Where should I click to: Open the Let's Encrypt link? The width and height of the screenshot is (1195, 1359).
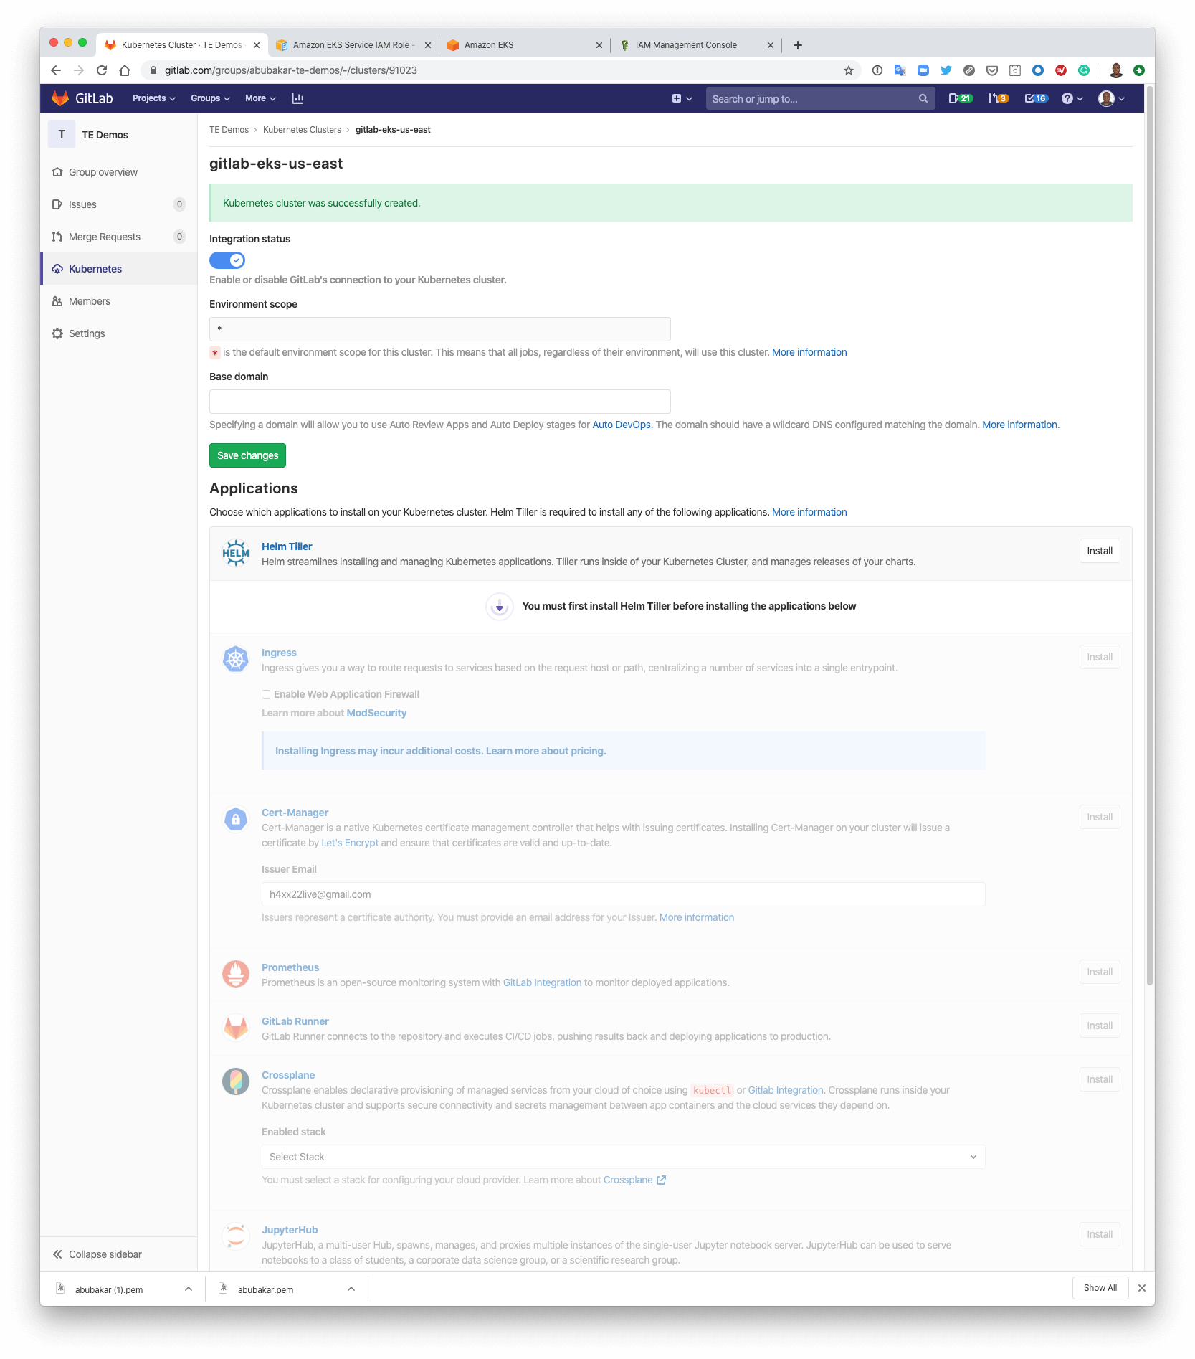pos(350,843)
